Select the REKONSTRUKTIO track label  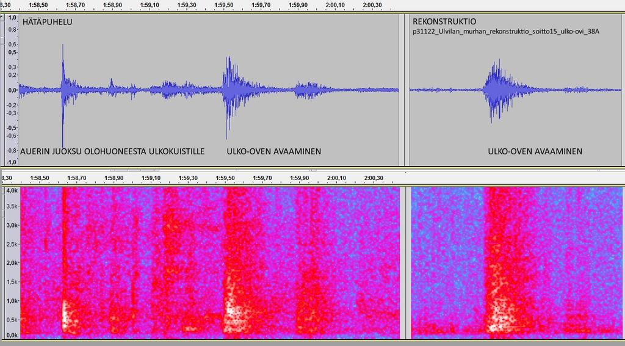[x=444, y=21]
